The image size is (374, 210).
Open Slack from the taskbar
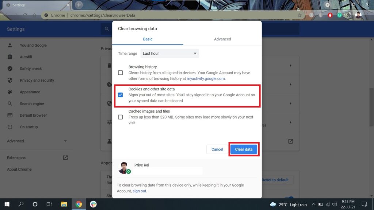click(x=93, y=204)
